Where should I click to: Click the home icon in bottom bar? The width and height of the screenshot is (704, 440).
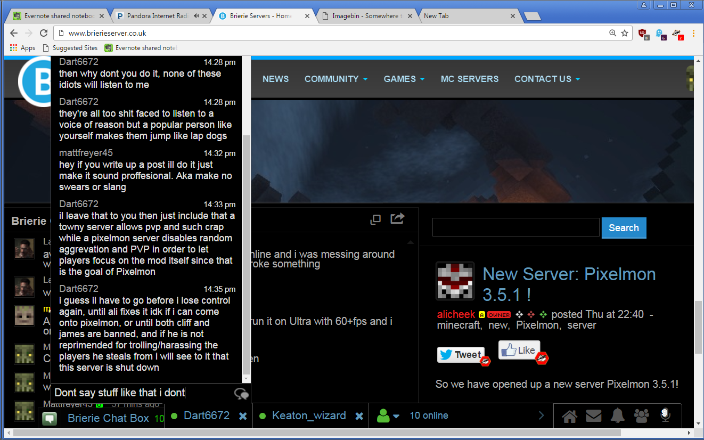(x=570, y=416)
